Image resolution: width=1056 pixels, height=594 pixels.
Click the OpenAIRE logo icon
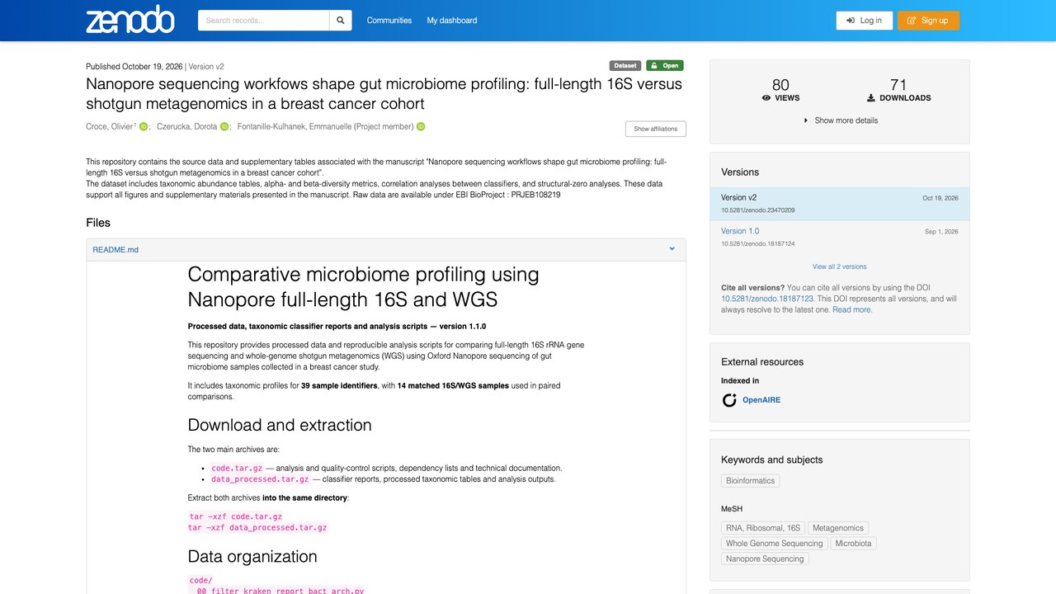[x=729, y=400]
